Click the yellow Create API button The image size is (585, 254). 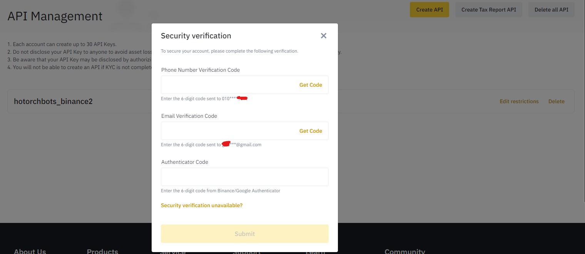point(430,10)
